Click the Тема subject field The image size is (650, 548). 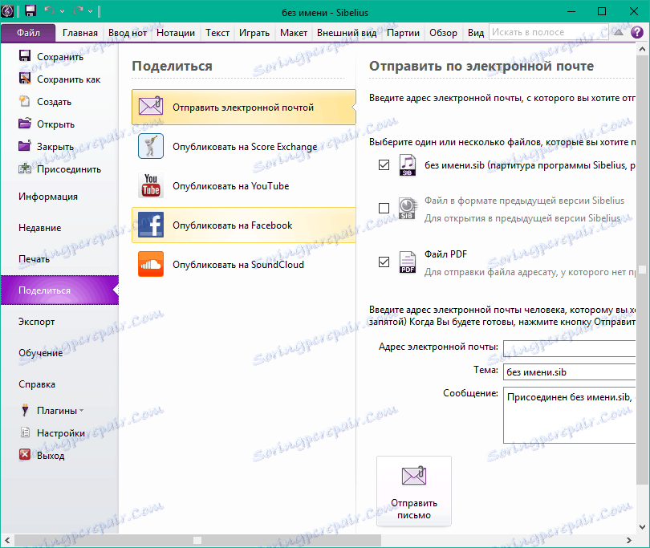(x=569, y=371)
